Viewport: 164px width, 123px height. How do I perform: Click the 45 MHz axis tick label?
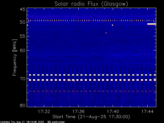pyautogui.click(x=23, y=9)
